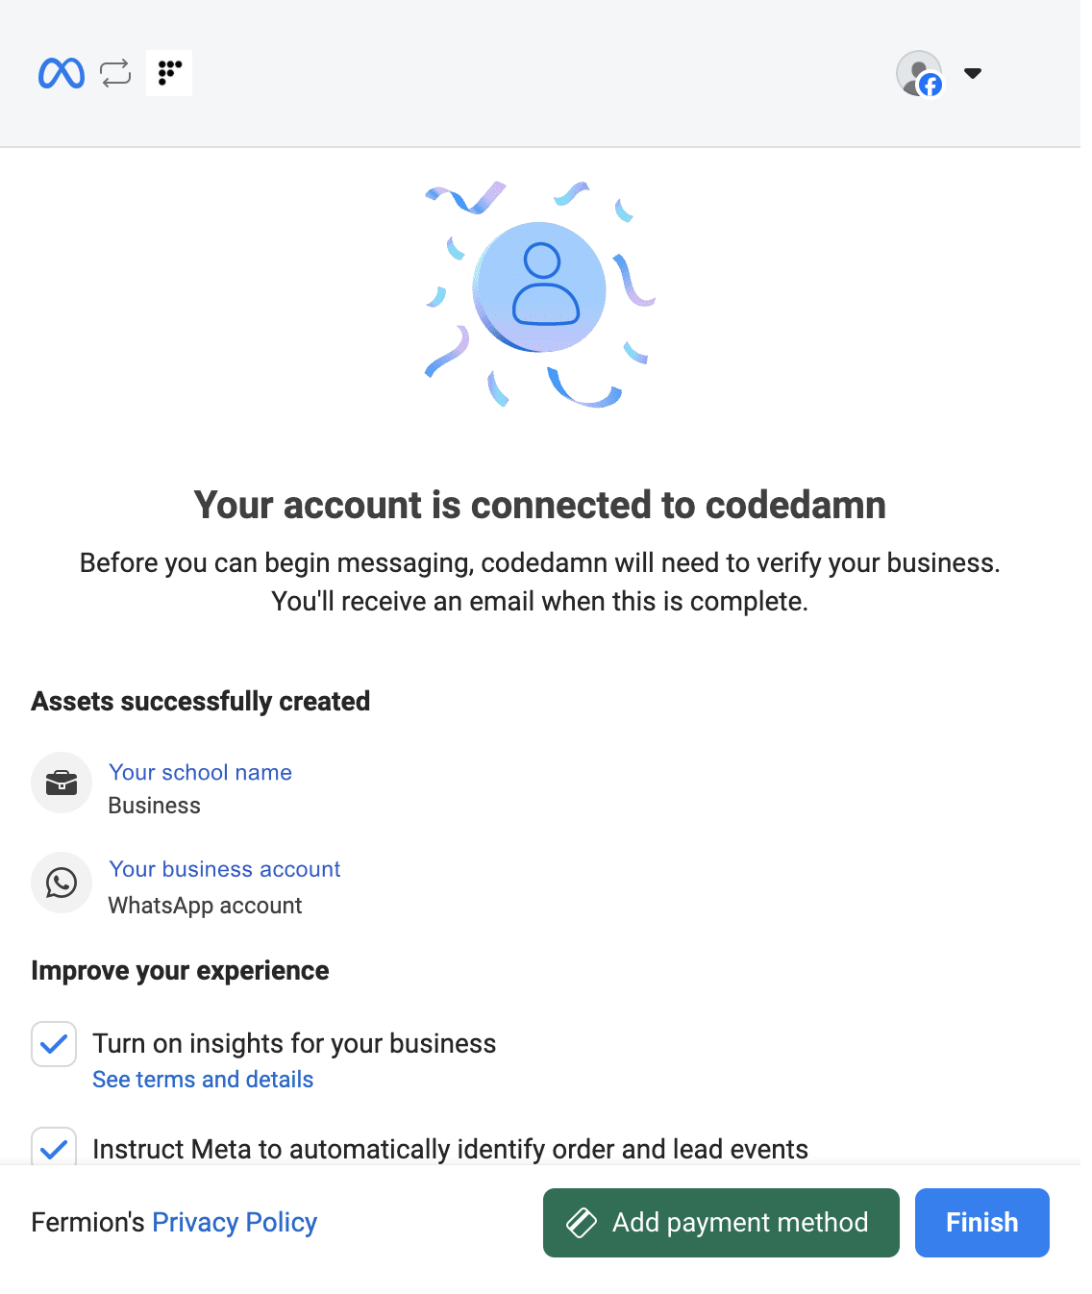
Task: Click the Meta infinity logo
Action: click(62, 73)
